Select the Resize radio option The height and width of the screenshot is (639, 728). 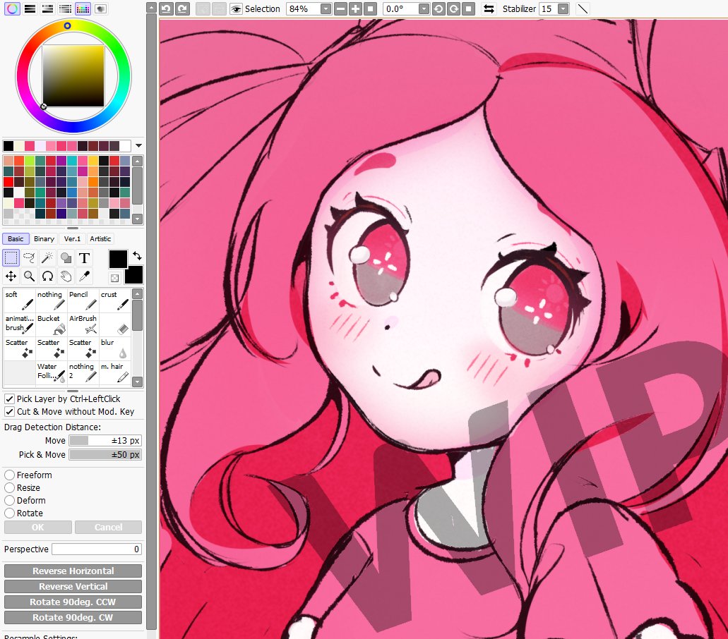(x=9, y=488)
